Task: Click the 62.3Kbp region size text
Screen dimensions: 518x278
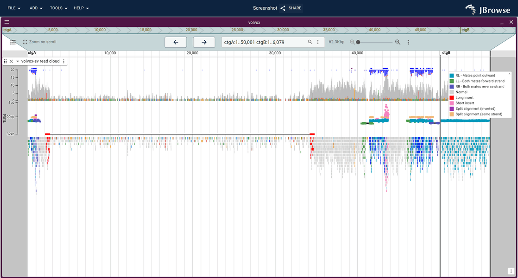Action: tap(336, 42)
